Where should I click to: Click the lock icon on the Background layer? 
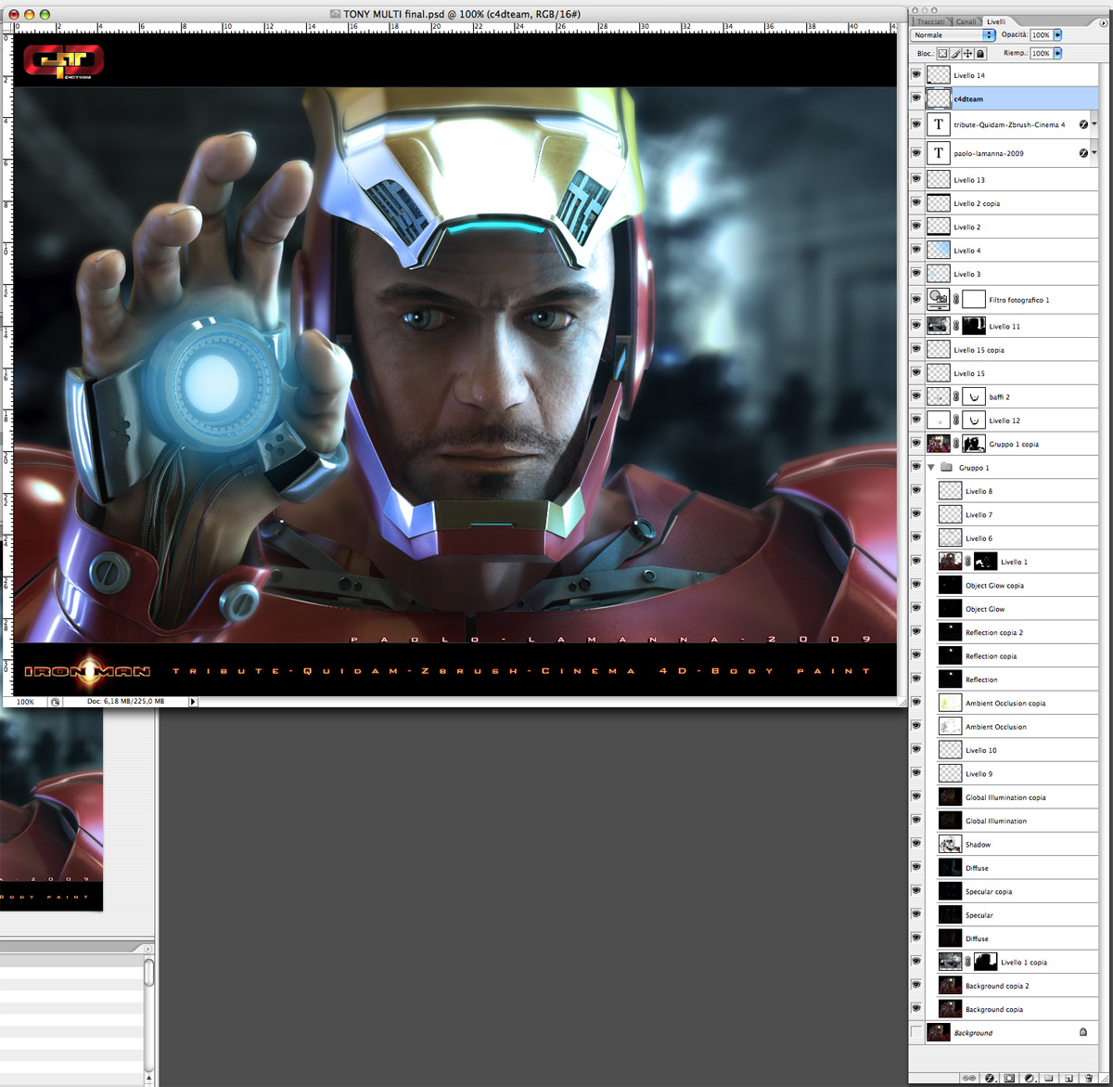[x=1082, y=1032]
